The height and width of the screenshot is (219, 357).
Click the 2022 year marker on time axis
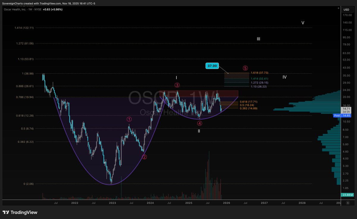(x=75, y=203)
